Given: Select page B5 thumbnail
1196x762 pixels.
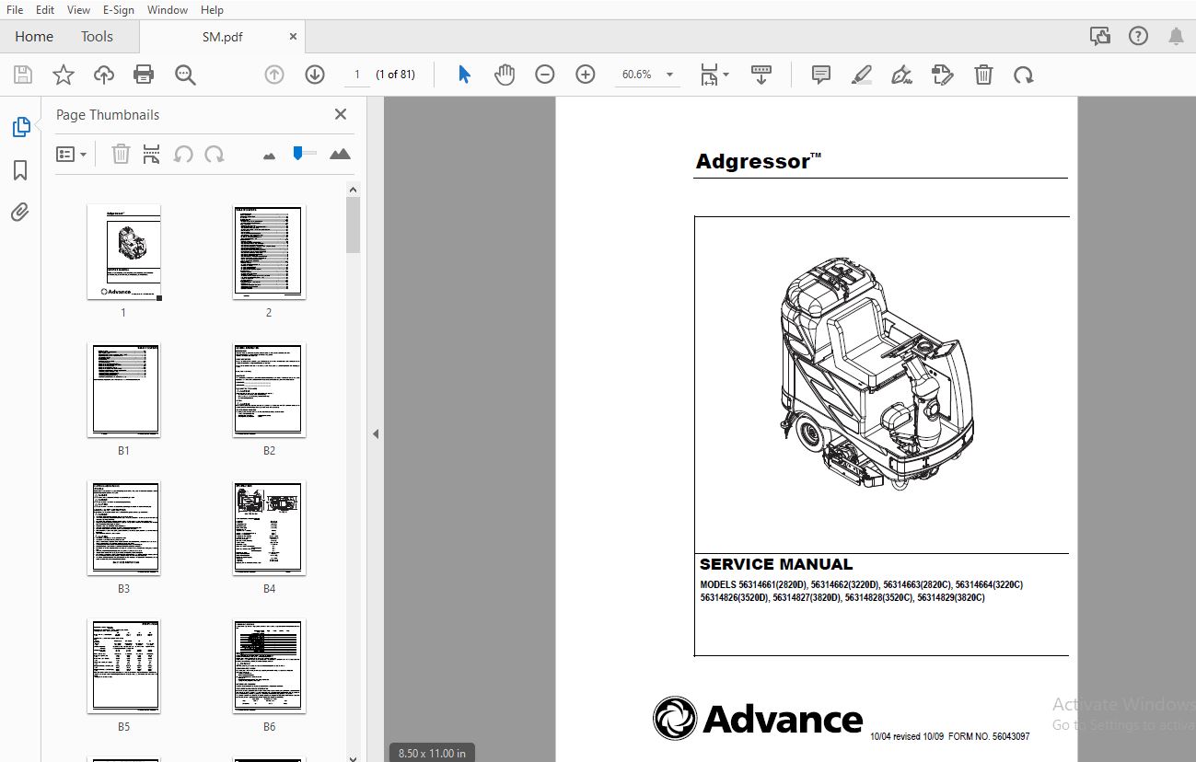Looking at the screenshot, I should coord(123,666).
